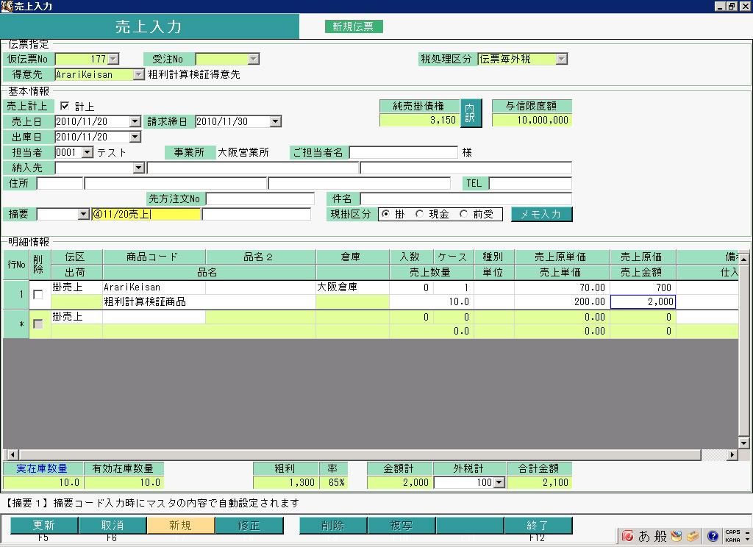Toggle the 売上計上 計上 checkbox
Screen dimensions: 753x547
65,106
